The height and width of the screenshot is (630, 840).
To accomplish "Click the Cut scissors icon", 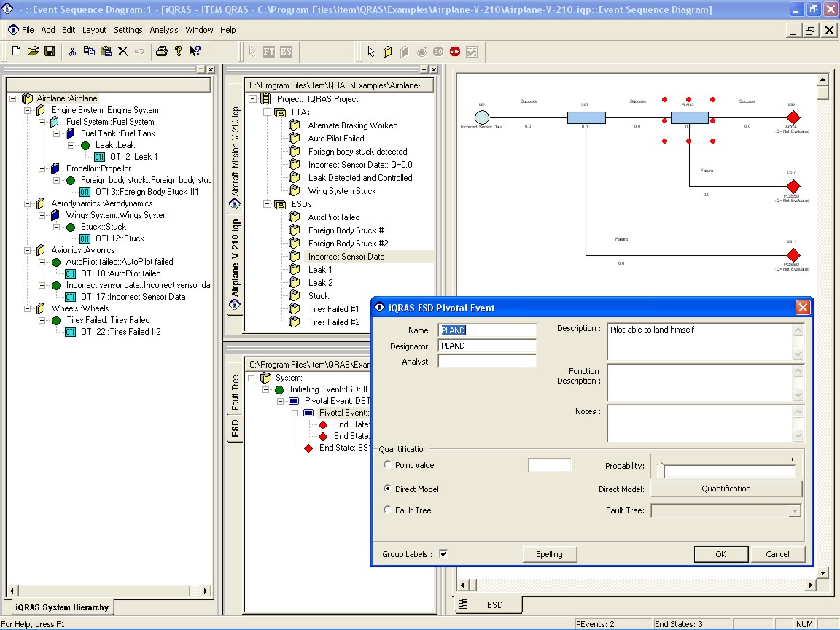I will click(72, 51).
